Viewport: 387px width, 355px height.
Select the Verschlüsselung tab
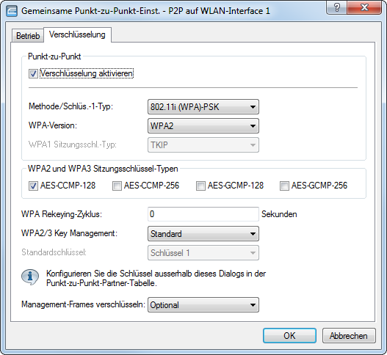pos(77,34)
